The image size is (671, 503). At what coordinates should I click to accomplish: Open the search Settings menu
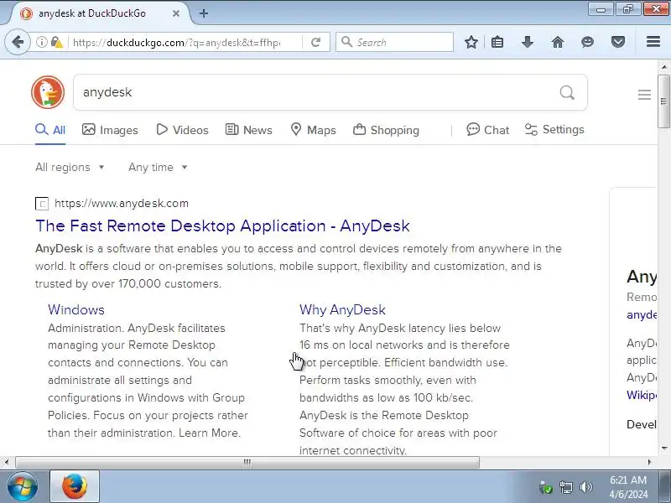pyautogui.click(x=554, y=129)
